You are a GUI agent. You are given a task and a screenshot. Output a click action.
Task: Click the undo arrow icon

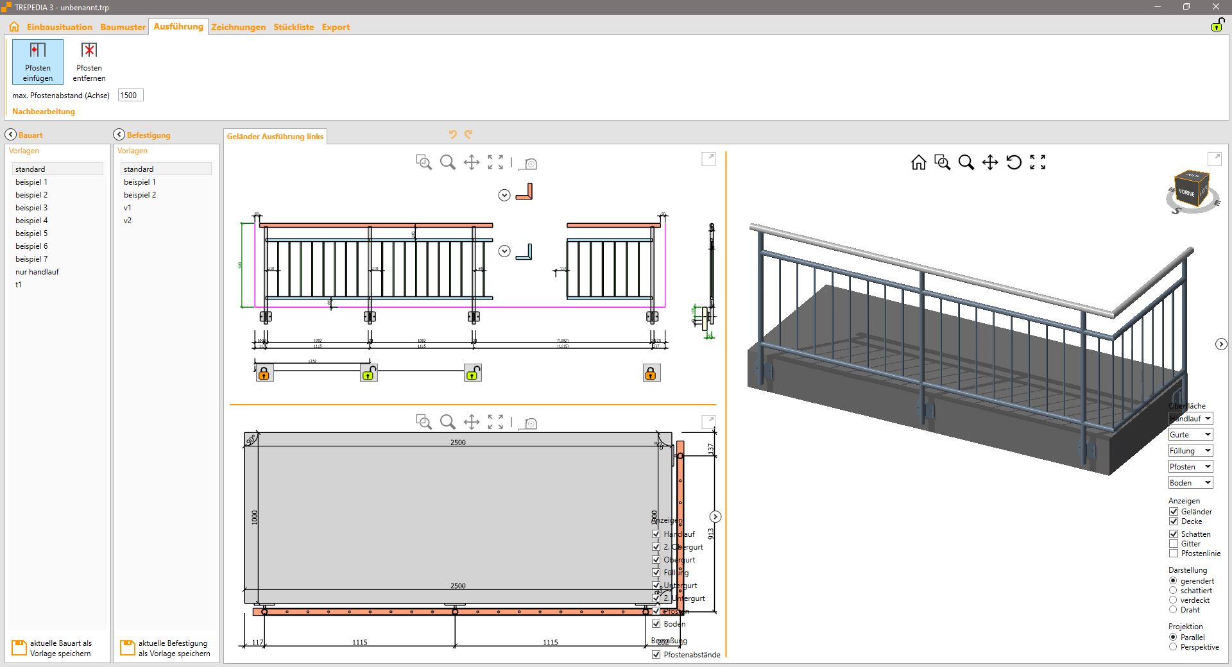click(x=452, y=135)
